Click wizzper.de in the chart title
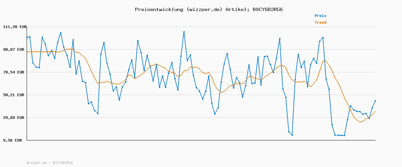Screen dimensions: 402x167 pyautogui.click(x=204, y=9)
